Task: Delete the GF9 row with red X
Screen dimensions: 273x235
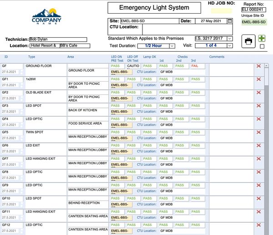Action: click(259, 185)
